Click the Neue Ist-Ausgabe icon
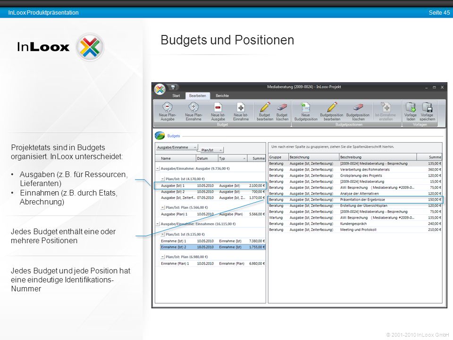The image size is (453, 340). point(218,107)
